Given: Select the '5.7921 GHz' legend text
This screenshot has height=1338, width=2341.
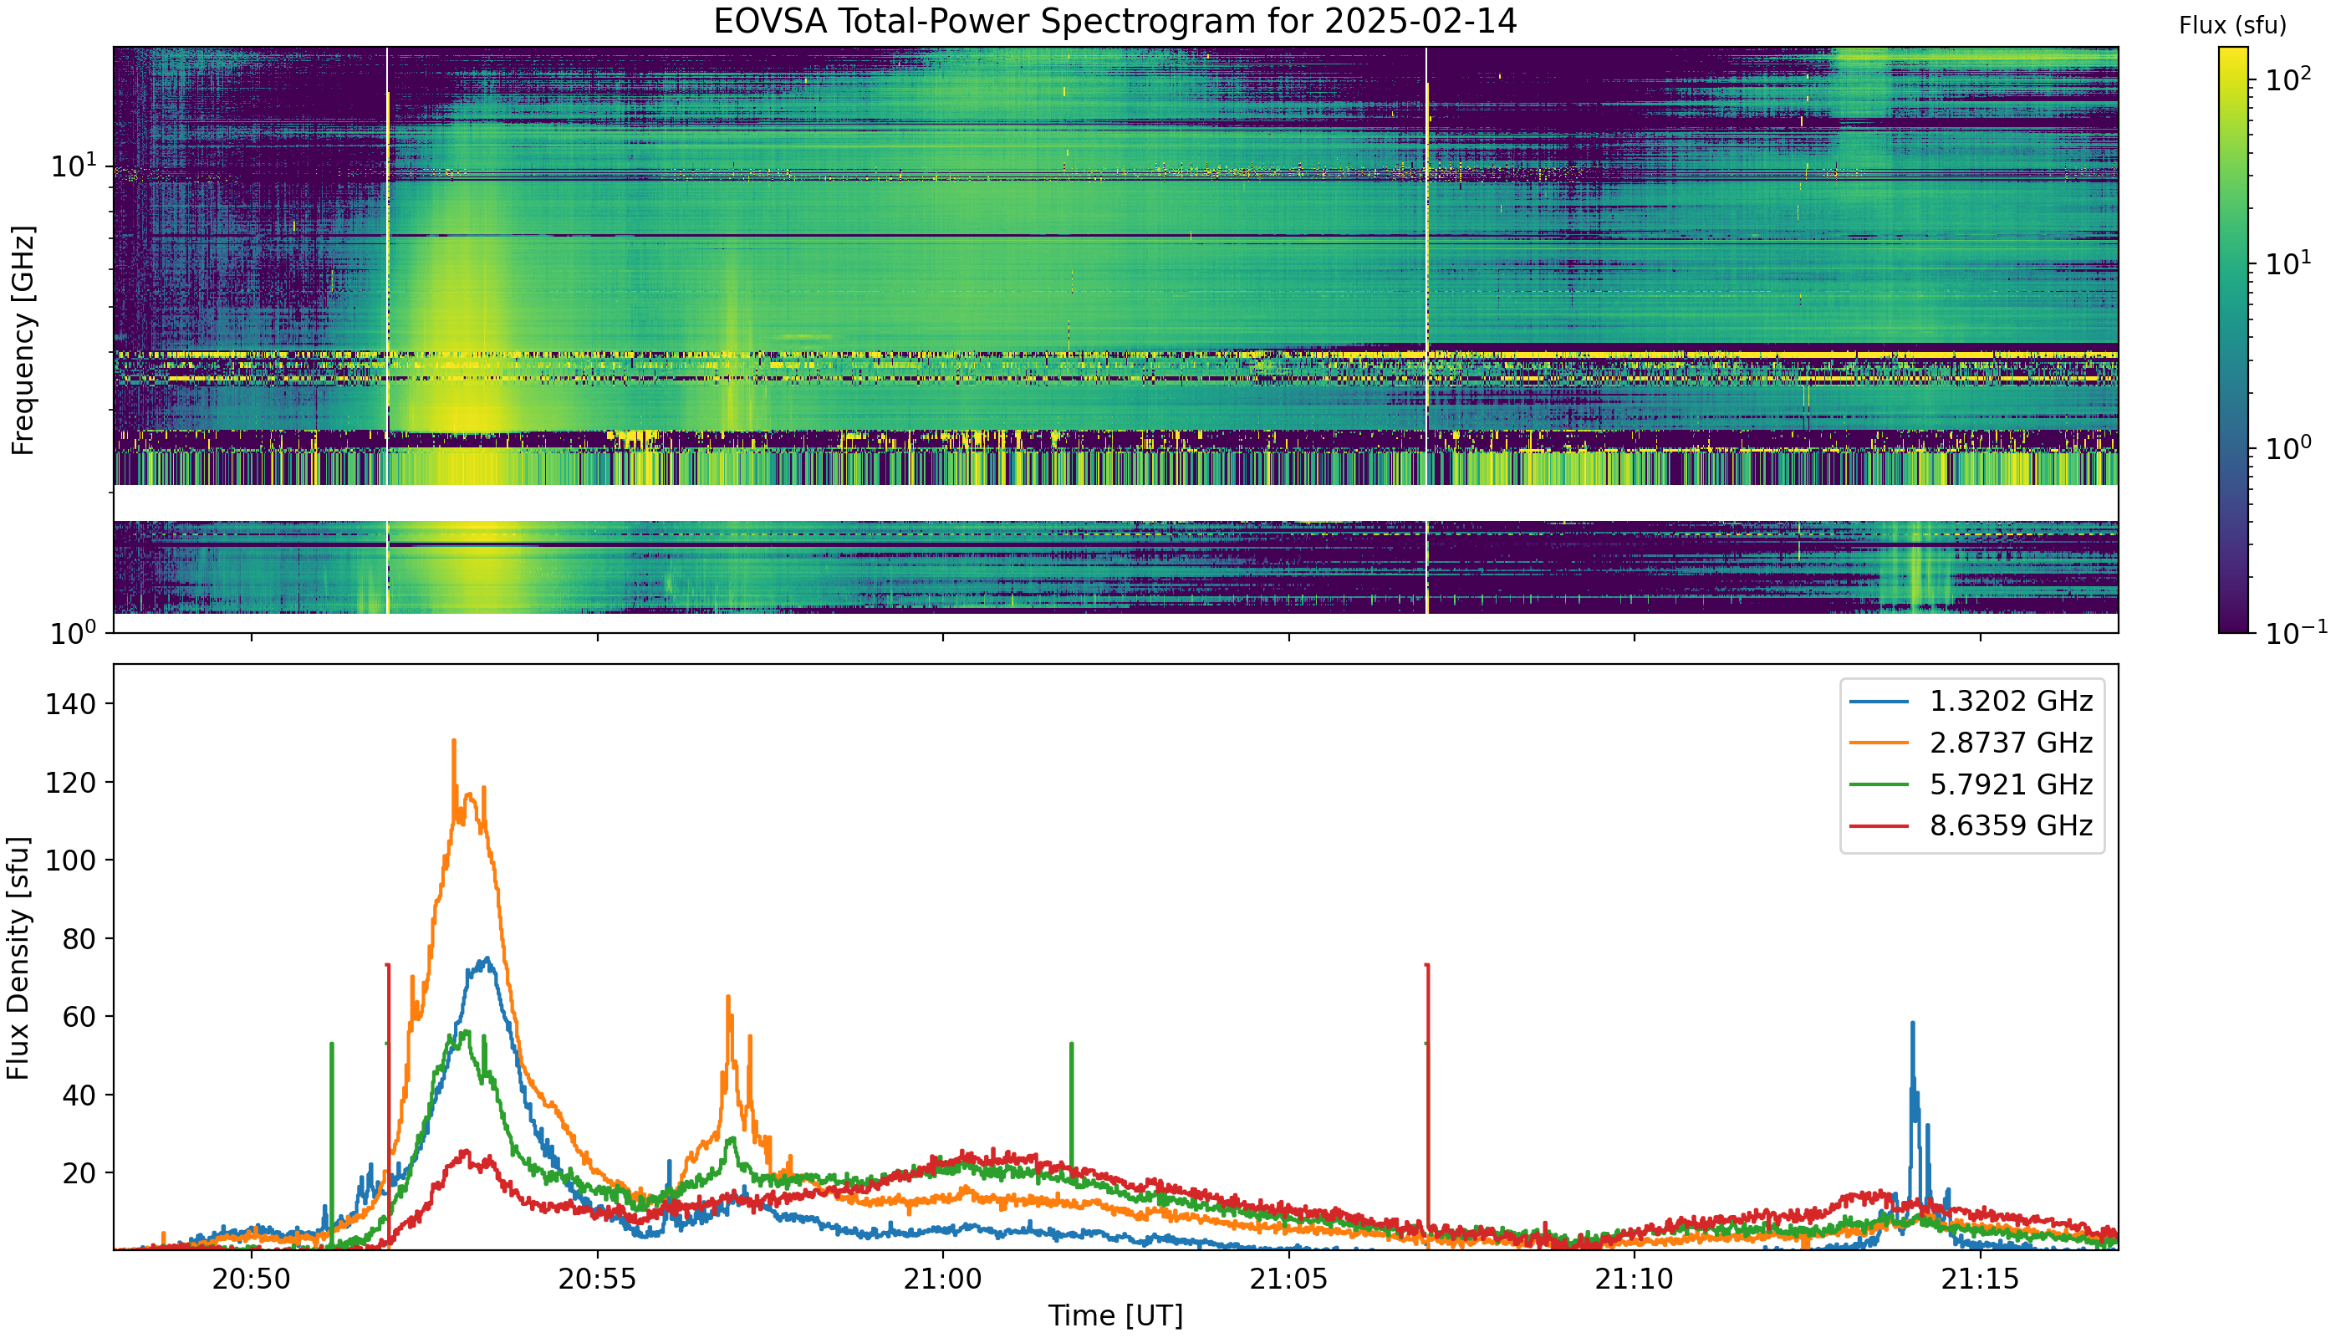Looking at the screenshot, I should pyautogui.click(x=2011, y=784).
